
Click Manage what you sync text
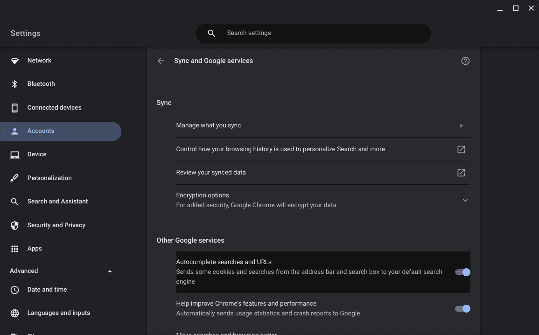[208, 126]
